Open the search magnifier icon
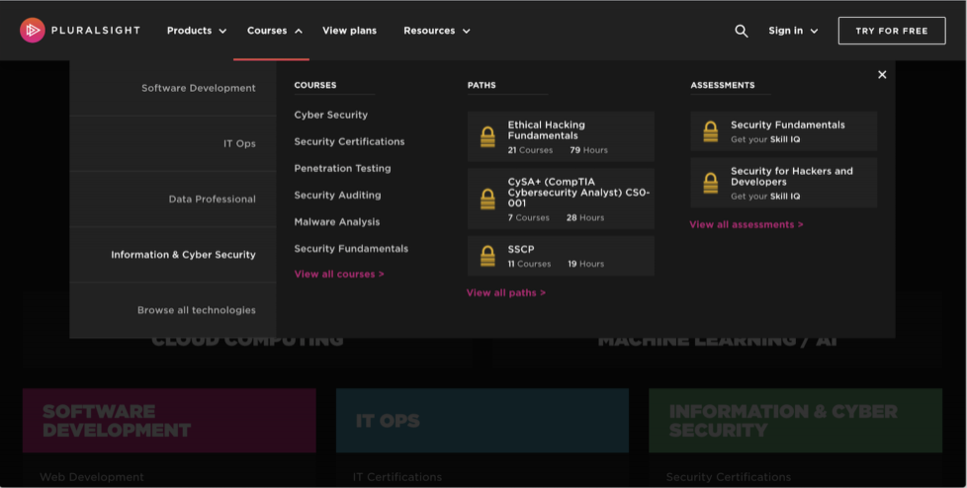967x488 pixels. coord(742,31)
